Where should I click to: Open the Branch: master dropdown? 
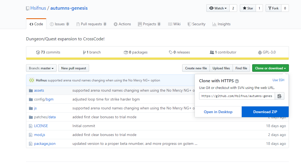(41, 68)
